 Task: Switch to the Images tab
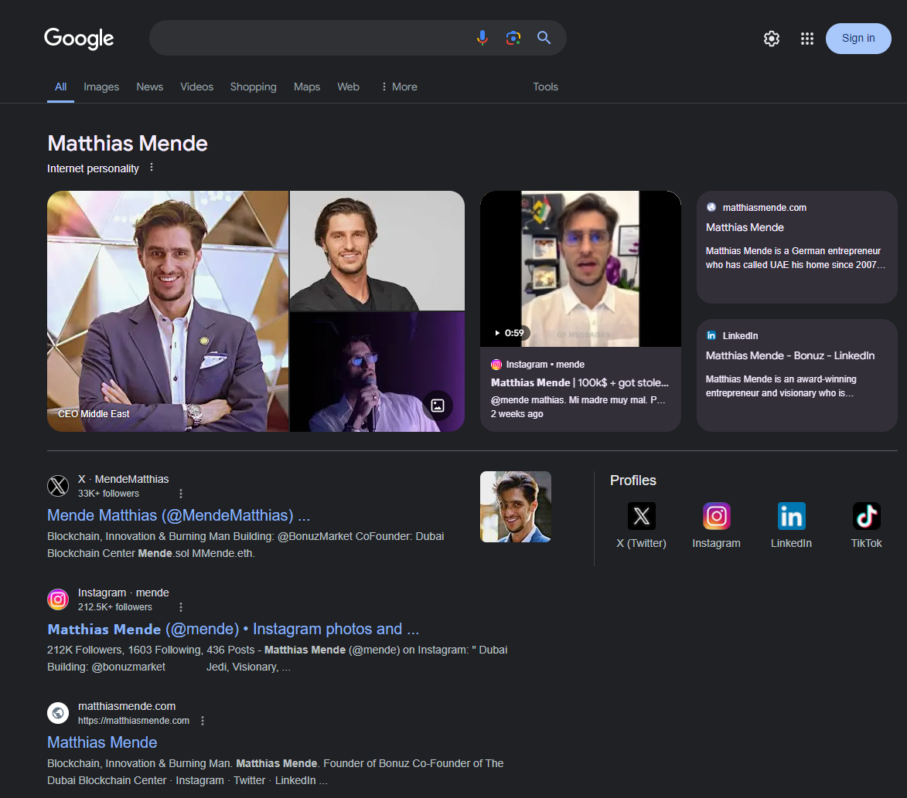point(101,87)
